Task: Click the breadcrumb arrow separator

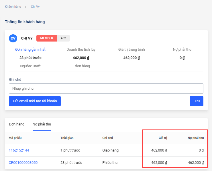Action: (26, 7)
